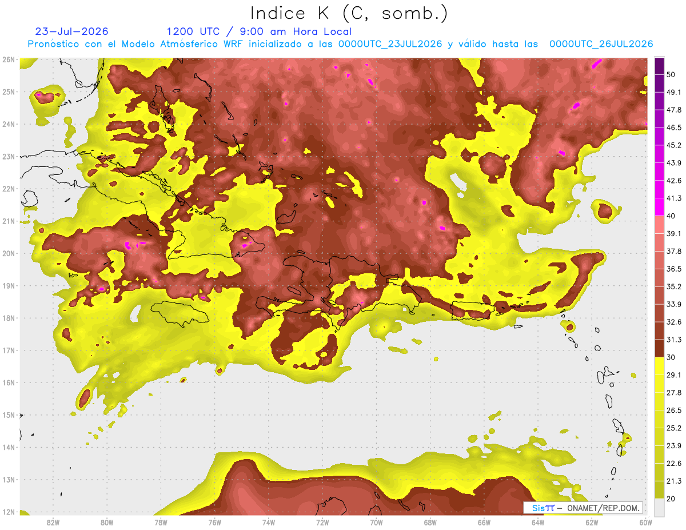Pick the salmon colorbar segment between 39.1 and 40
This screenshot has width=686, height=530.
(659, 225)
